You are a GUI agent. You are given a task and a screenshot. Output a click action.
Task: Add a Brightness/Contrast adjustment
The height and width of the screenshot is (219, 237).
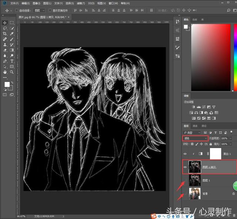click(x=193, y=107)
